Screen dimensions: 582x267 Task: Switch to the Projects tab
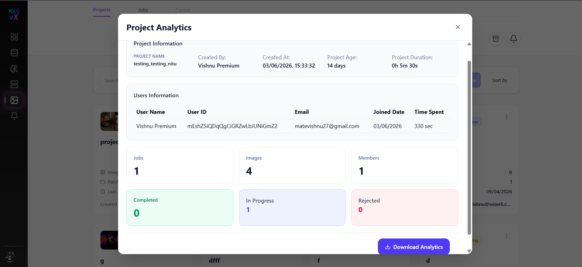point(102,10)
